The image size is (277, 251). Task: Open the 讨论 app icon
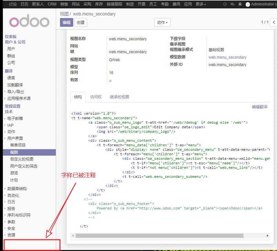click(x=13, y=4)
